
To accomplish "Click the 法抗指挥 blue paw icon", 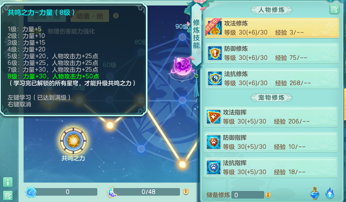I will point(213,167).
